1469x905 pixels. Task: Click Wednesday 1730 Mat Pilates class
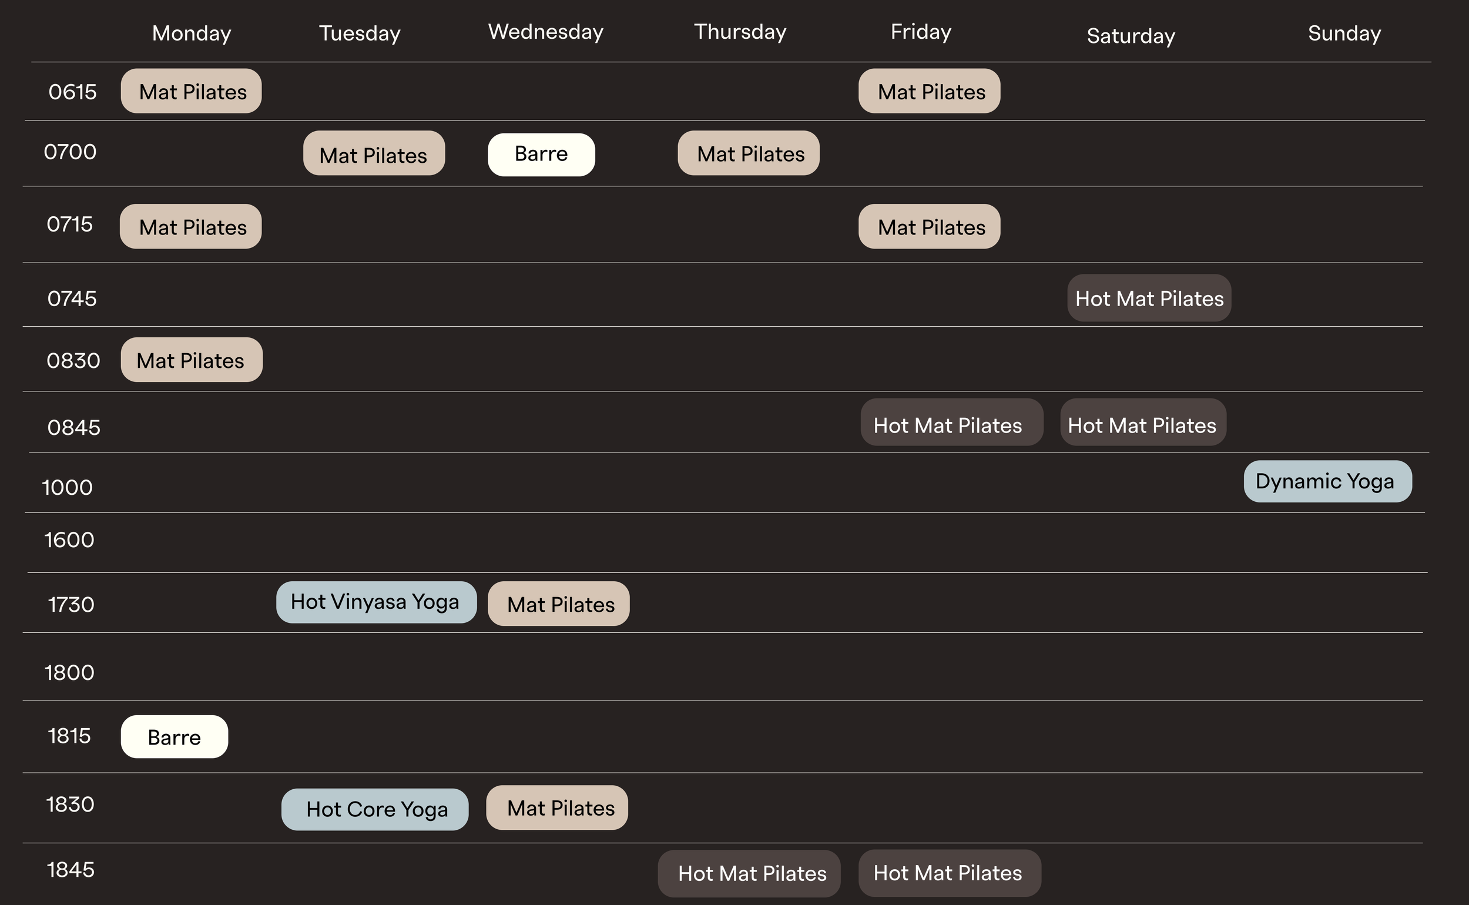point(558,604)
